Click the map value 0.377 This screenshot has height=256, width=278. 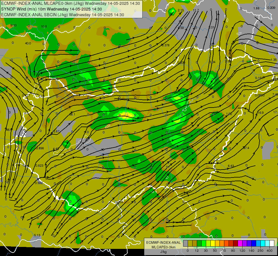pos(26,96)
